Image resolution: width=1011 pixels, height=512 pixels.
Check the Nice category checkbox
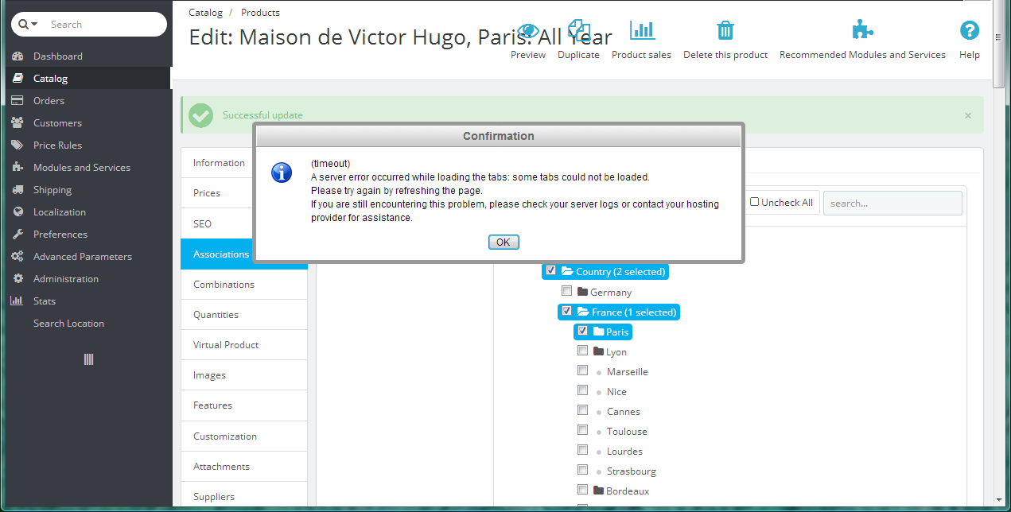click(x=582, y=390)
